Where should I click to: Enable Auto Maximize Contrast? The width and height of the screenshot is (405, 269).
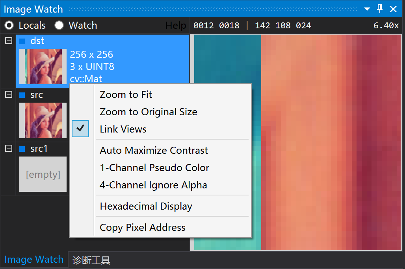pos(153,150)
